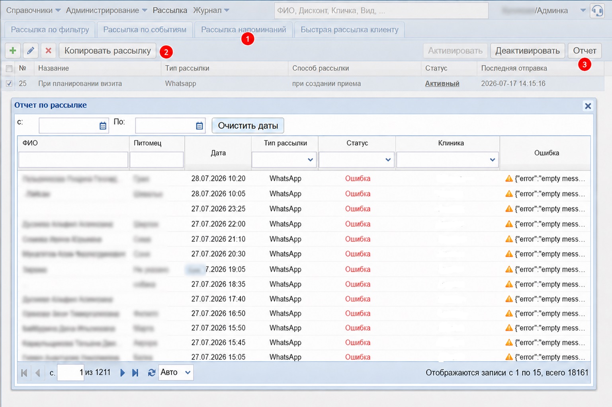The image size is (612, 407).
Task: Click the page number input field
Action: [x=70, y=372]
